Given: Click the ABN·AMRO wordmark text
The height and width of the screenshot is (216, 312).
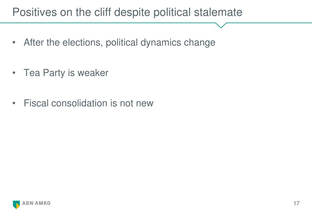Looking at the screenshot, I should tap(36, 203).
